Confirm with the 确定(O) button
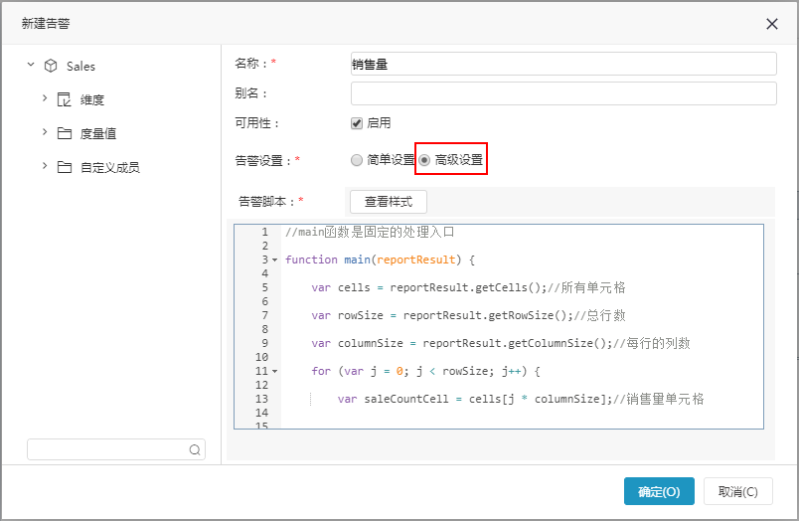 [x=659, y=491]
